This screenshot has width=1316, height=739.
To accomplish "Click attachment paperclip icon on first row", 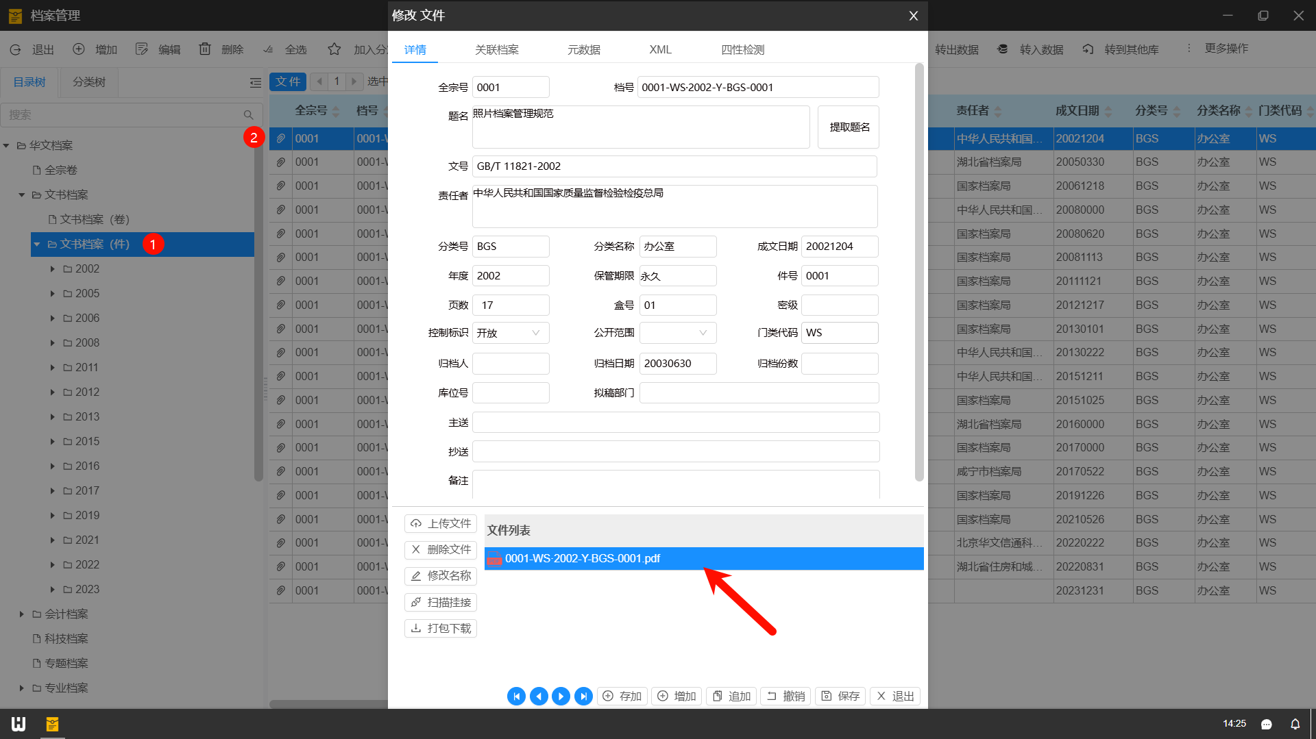I will point(281,138).
